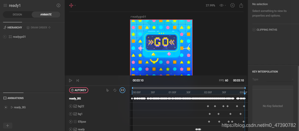Image resolution: width=299 pixels, height=131 pixels.
Task: Collapse the Clipping Paths section
Action: 254,30
